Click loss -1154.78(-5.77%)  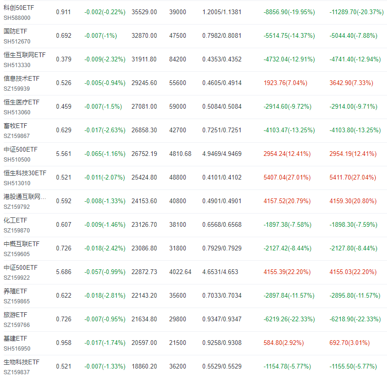click(x=287, y=367)
